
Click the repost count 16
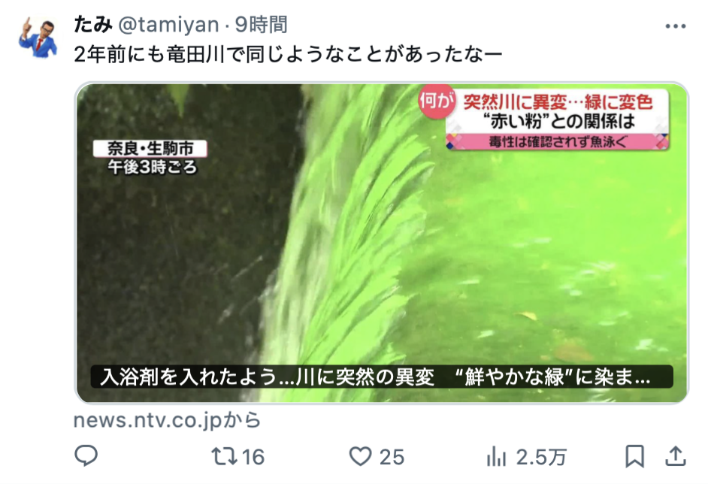[x=253, y=457]
